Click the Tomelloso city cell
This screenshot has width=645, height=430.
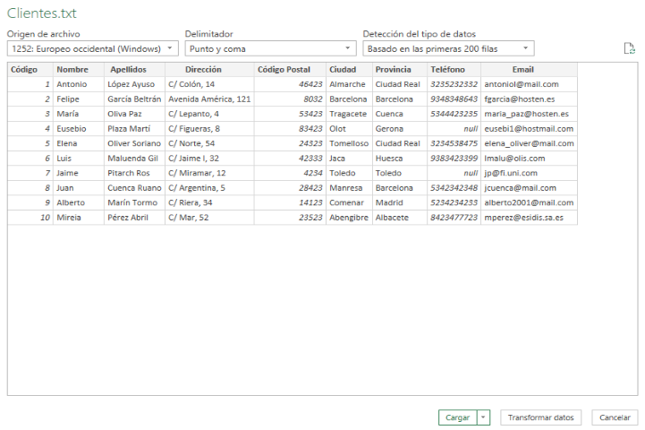pyautogui.click(x=349, y=143)
